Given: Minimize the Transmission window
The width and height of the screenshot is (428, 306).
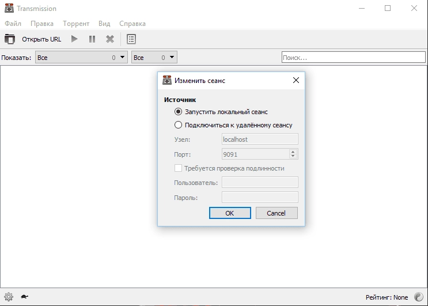Looking at the screenshot, I should tap(362, 8).
